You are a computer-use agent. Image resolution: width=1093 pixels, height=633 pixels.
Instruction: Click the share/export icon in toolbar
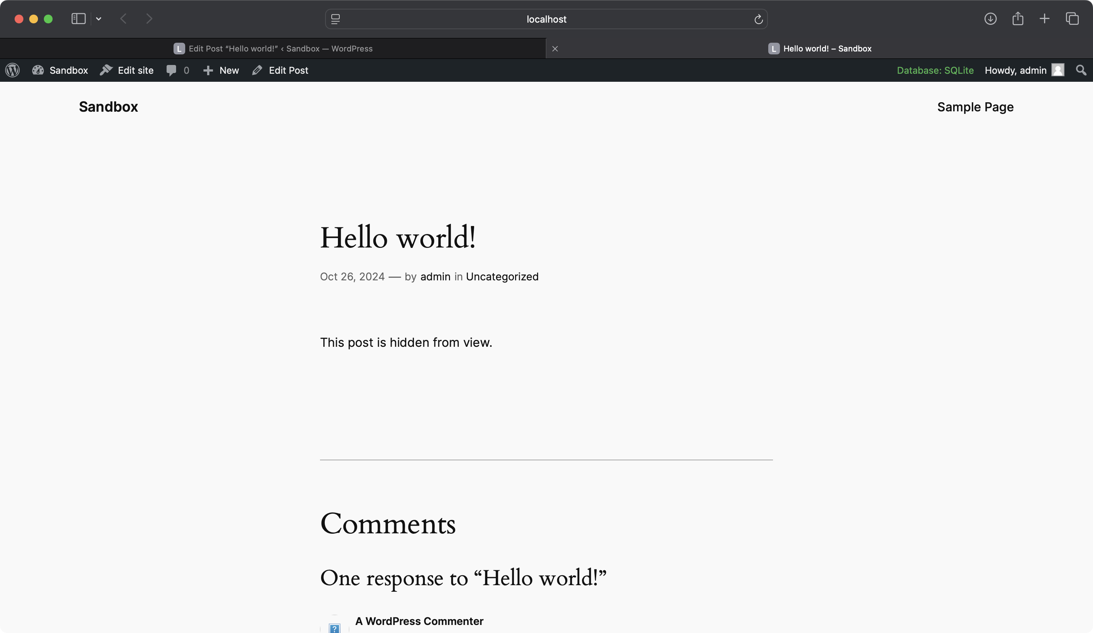(x=1018, y=19)
